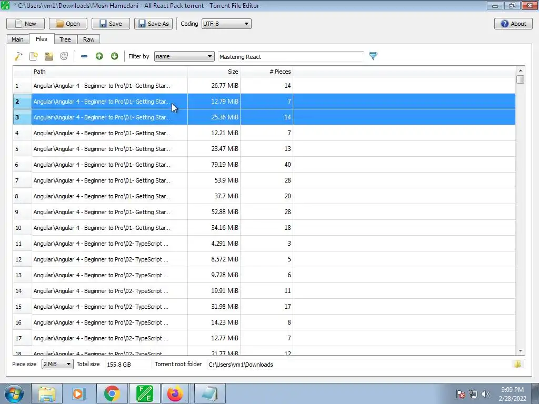The width and height of the screenshot is (539, 404).
Task: Select row 4 with size 12.21 MiB
Action: tap(264, 133)
